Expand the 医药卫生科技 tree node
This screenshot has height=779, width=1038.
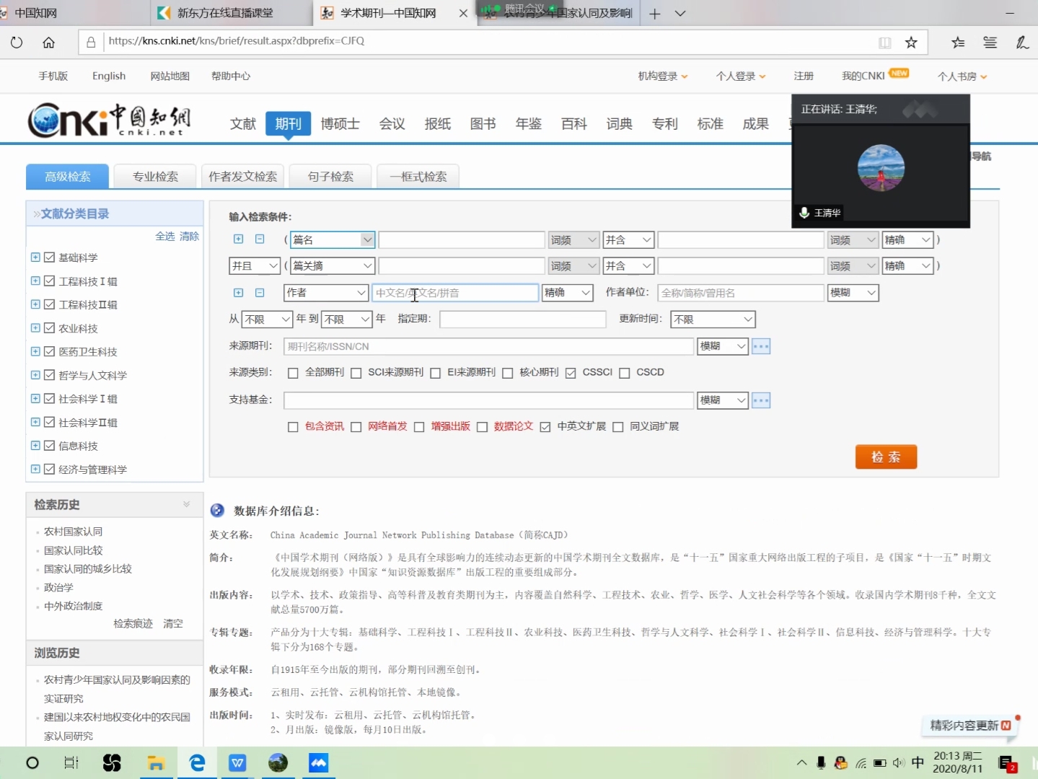[x=35, y=351]
